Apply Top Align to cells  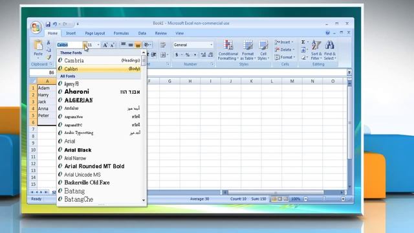(124, 45)
